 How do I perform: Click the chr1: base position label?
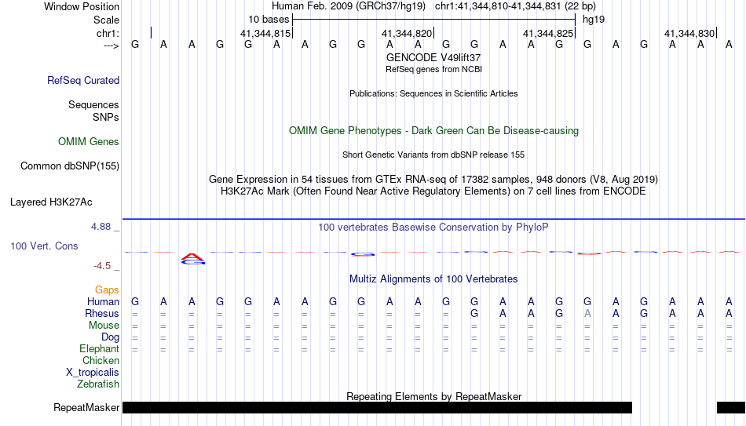coord(108,33)
